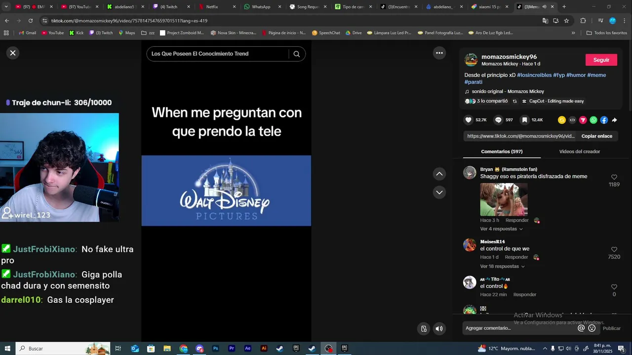The width and height of the screenshot is (632, 355).
Task: Switch to Videos del creador tab
Action: (580, 151)
